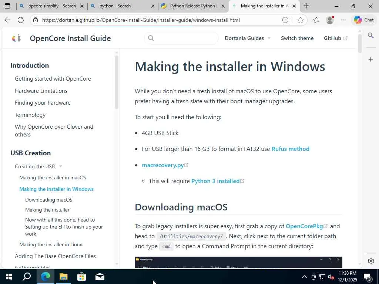Screen dimensions: 379x284
Task: Open the browser profile avatar
Action: [x=330, y=20]
